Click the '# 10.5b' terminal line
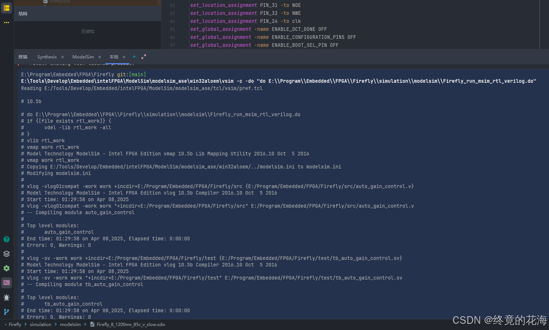Image resolution: width=549 pixels, height=330 pixels. point(31,101)
